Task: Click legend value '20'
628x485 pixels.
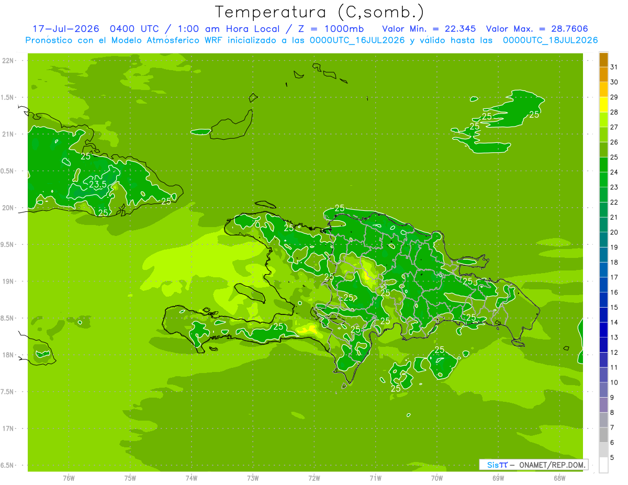Action: pos(614,232)
